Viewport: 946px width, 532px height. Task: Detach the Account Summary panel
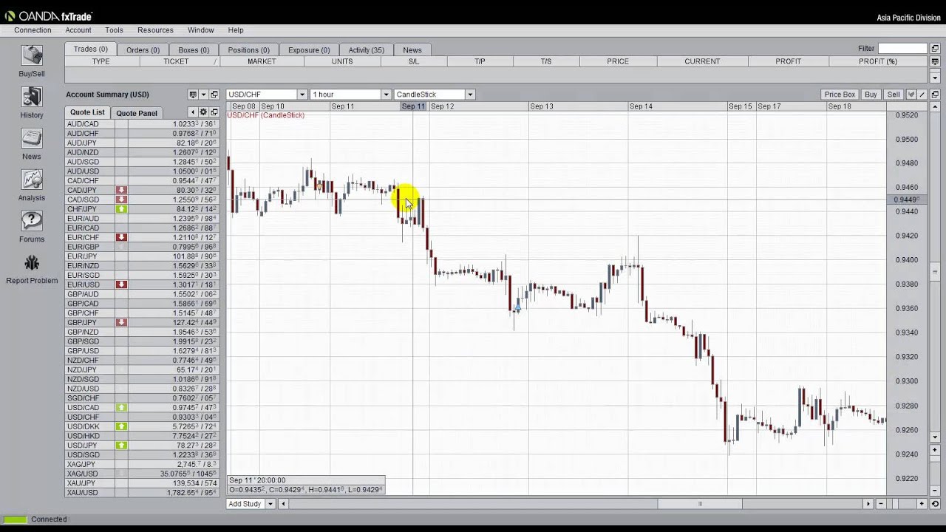tap(214, 95)
